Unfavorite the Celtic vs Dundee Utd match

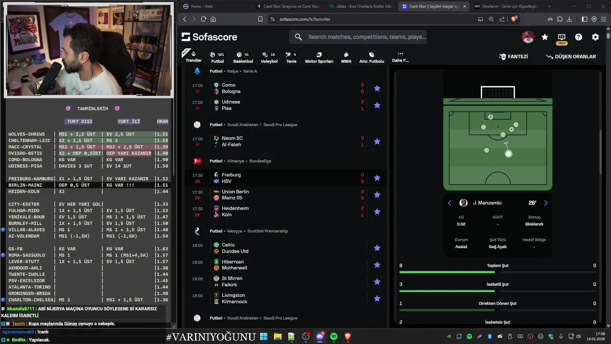click(377, 248)
